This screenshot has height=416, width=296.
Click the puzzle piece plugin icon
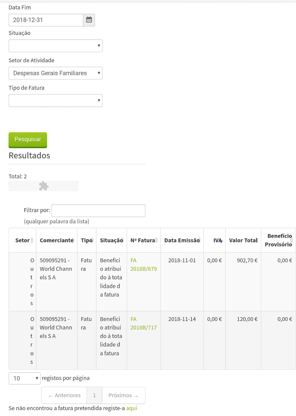(x=43, y=186)
